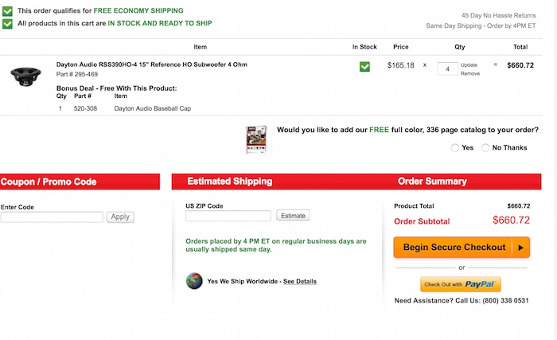Click the arrow on Begin Secure Checkout
Image resolution: width=557 pixels, height=340 pixels.
(x=520, y=248)
